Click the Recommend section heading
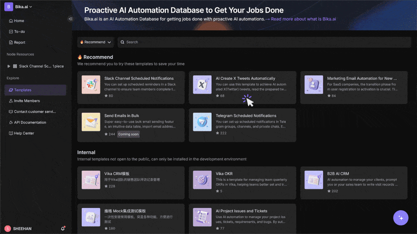Image resolution: width=417 pixels, height=234 pixels. coord(95,57)
